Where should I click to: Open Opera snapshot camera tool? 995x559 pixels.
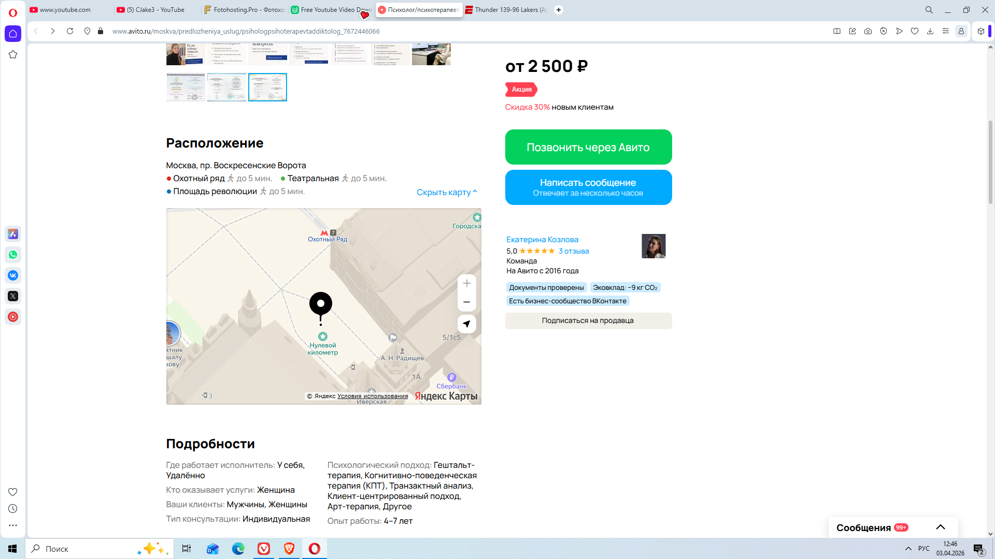pos(868,31)
